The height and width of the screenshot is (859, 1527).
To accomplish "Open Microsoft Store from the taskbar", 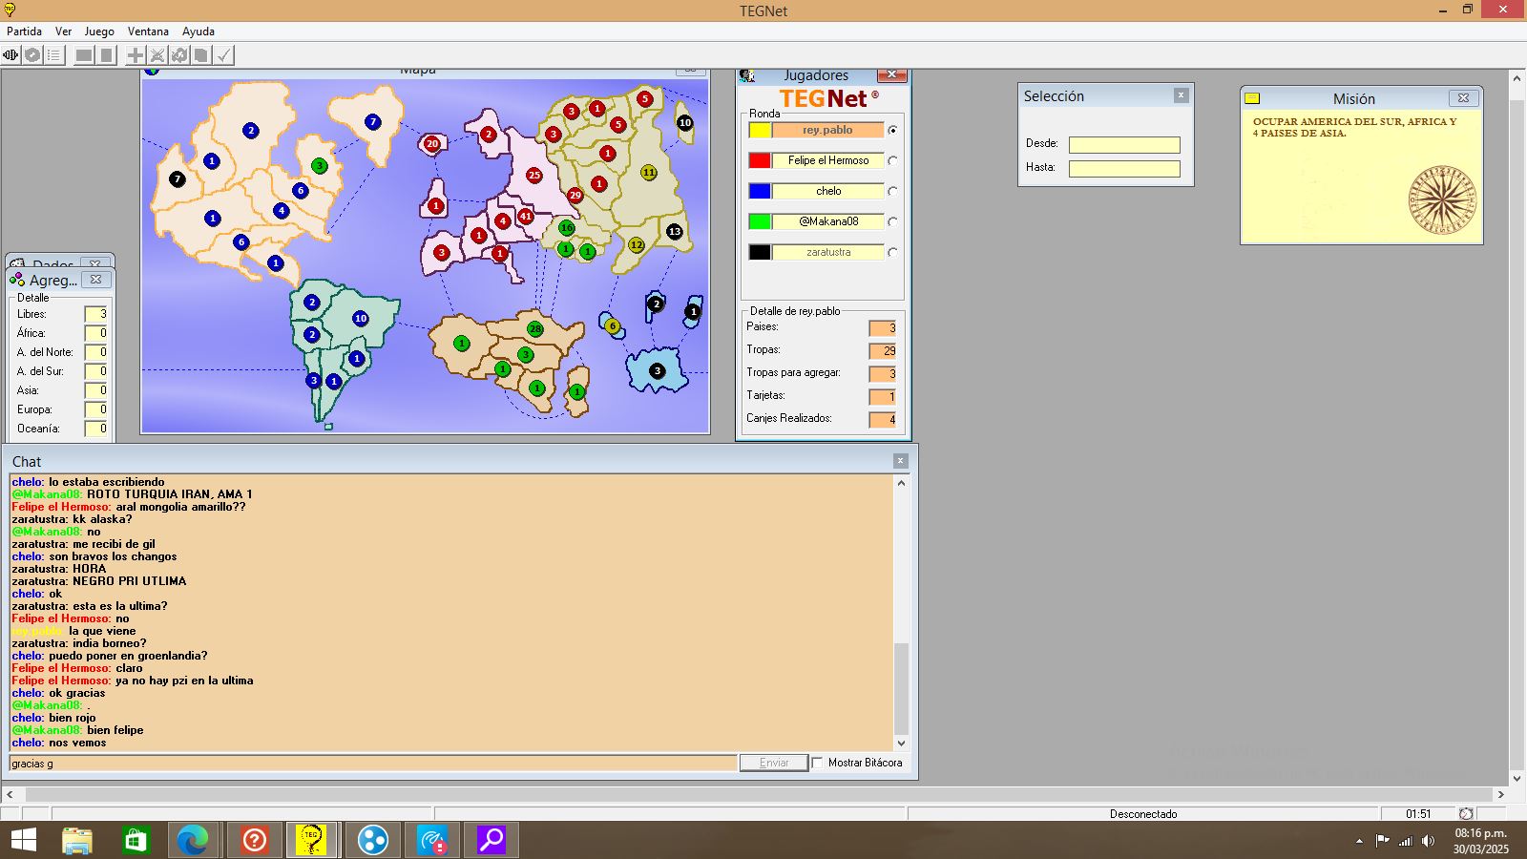I will point(135,840).
